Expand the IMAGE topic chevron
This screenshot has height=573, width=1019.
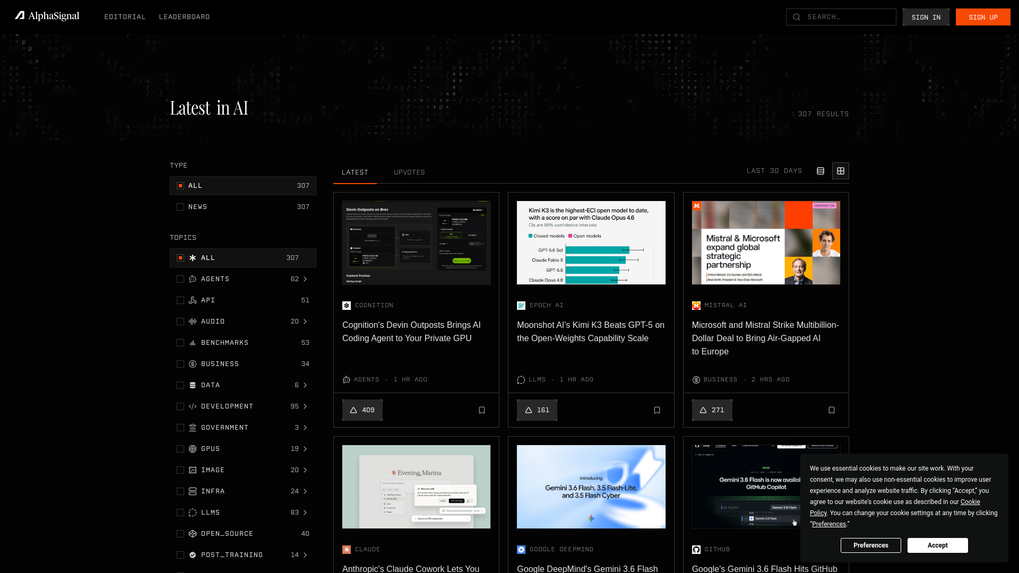point(305,470)
